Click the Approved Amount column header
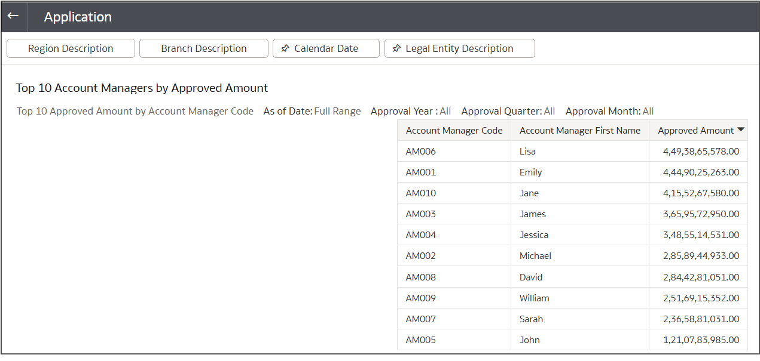Viewport: 760px width, 361px height. pos(697,130)
